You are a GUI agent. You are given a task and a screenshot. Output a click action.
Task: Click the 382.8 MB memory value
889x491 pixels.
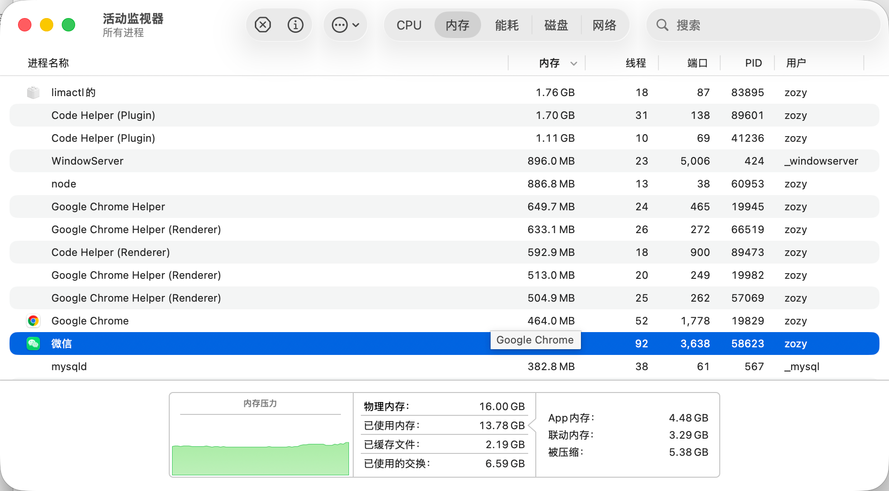[551, 366]
